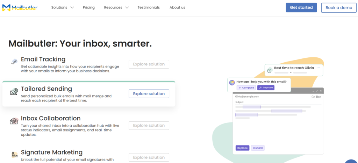Click the Compose button in assistant
358x163 pixels.
point(246,88)
